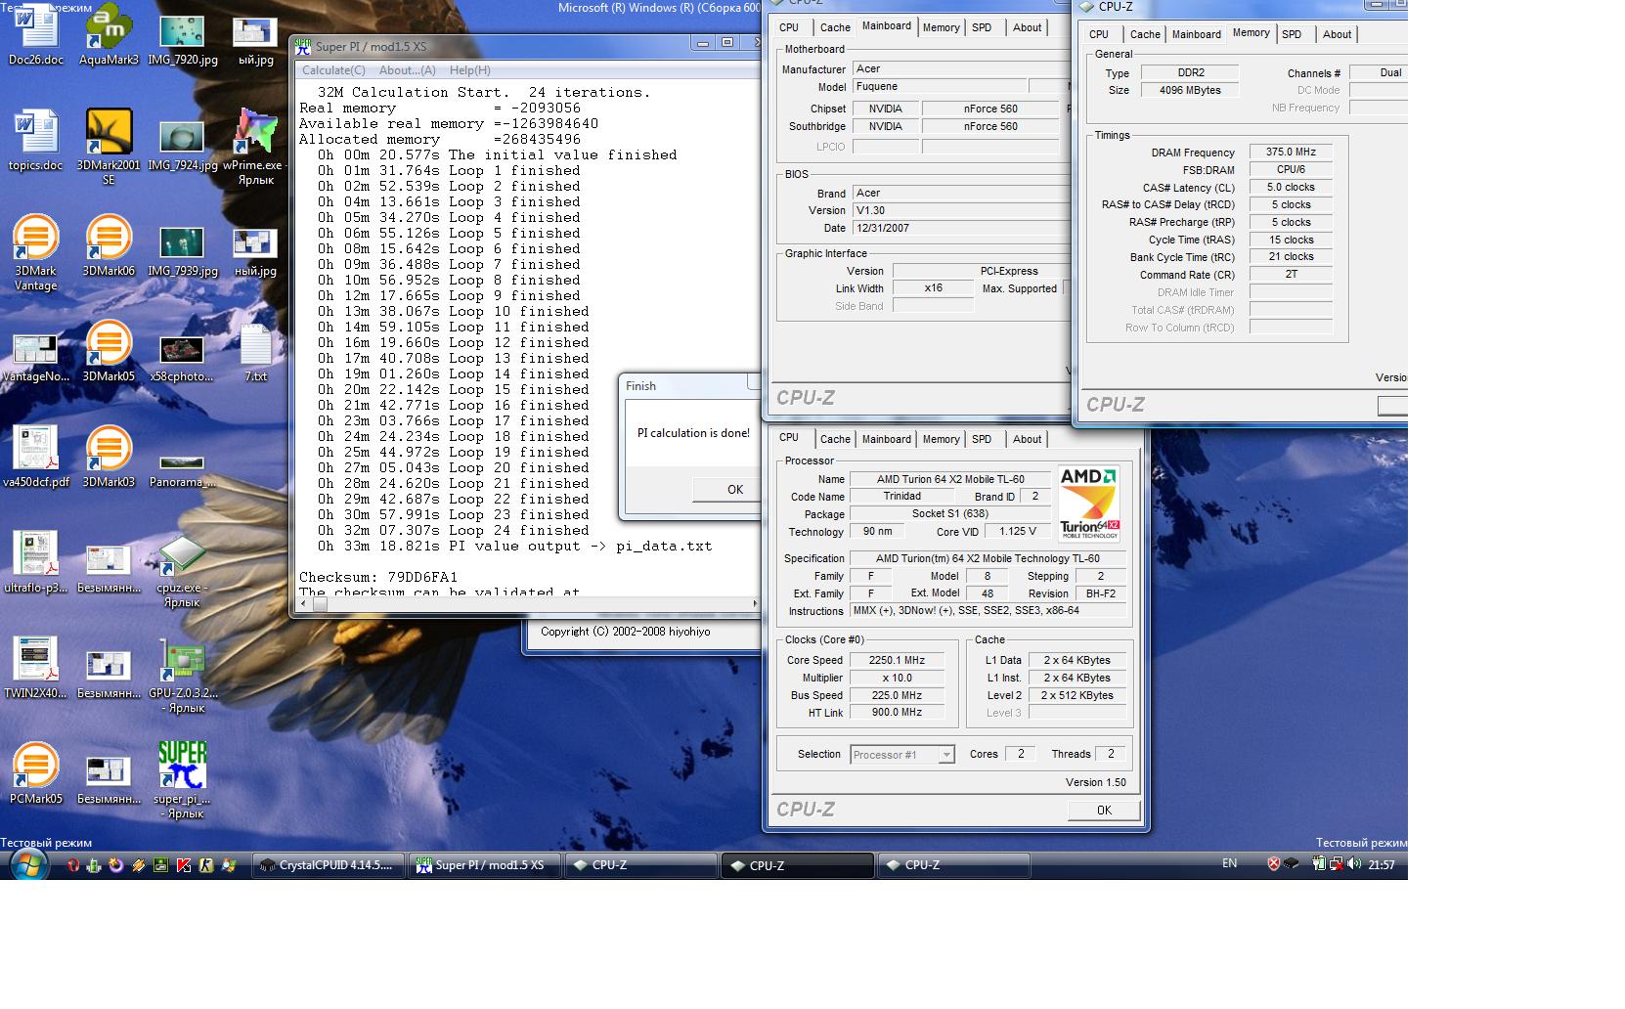Switch to CrystalCPUID taskbar button
This screenshot has width=1625, height=1009.
(x=329, y=865)
